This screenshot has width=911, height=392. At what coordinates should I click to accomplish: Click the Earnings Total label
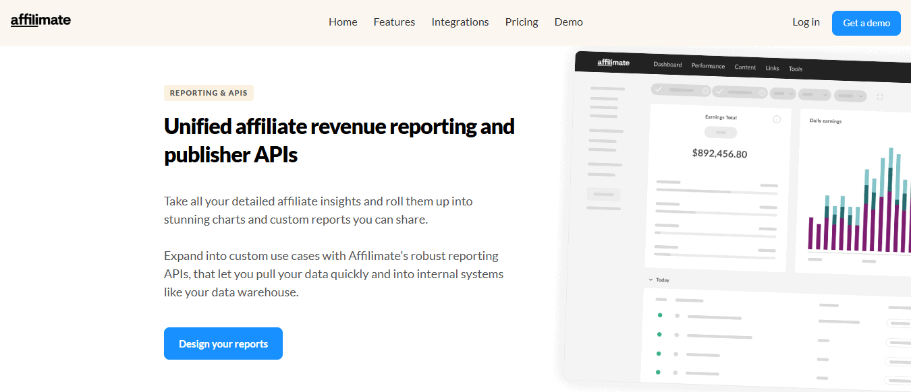[x=721, y=117]
